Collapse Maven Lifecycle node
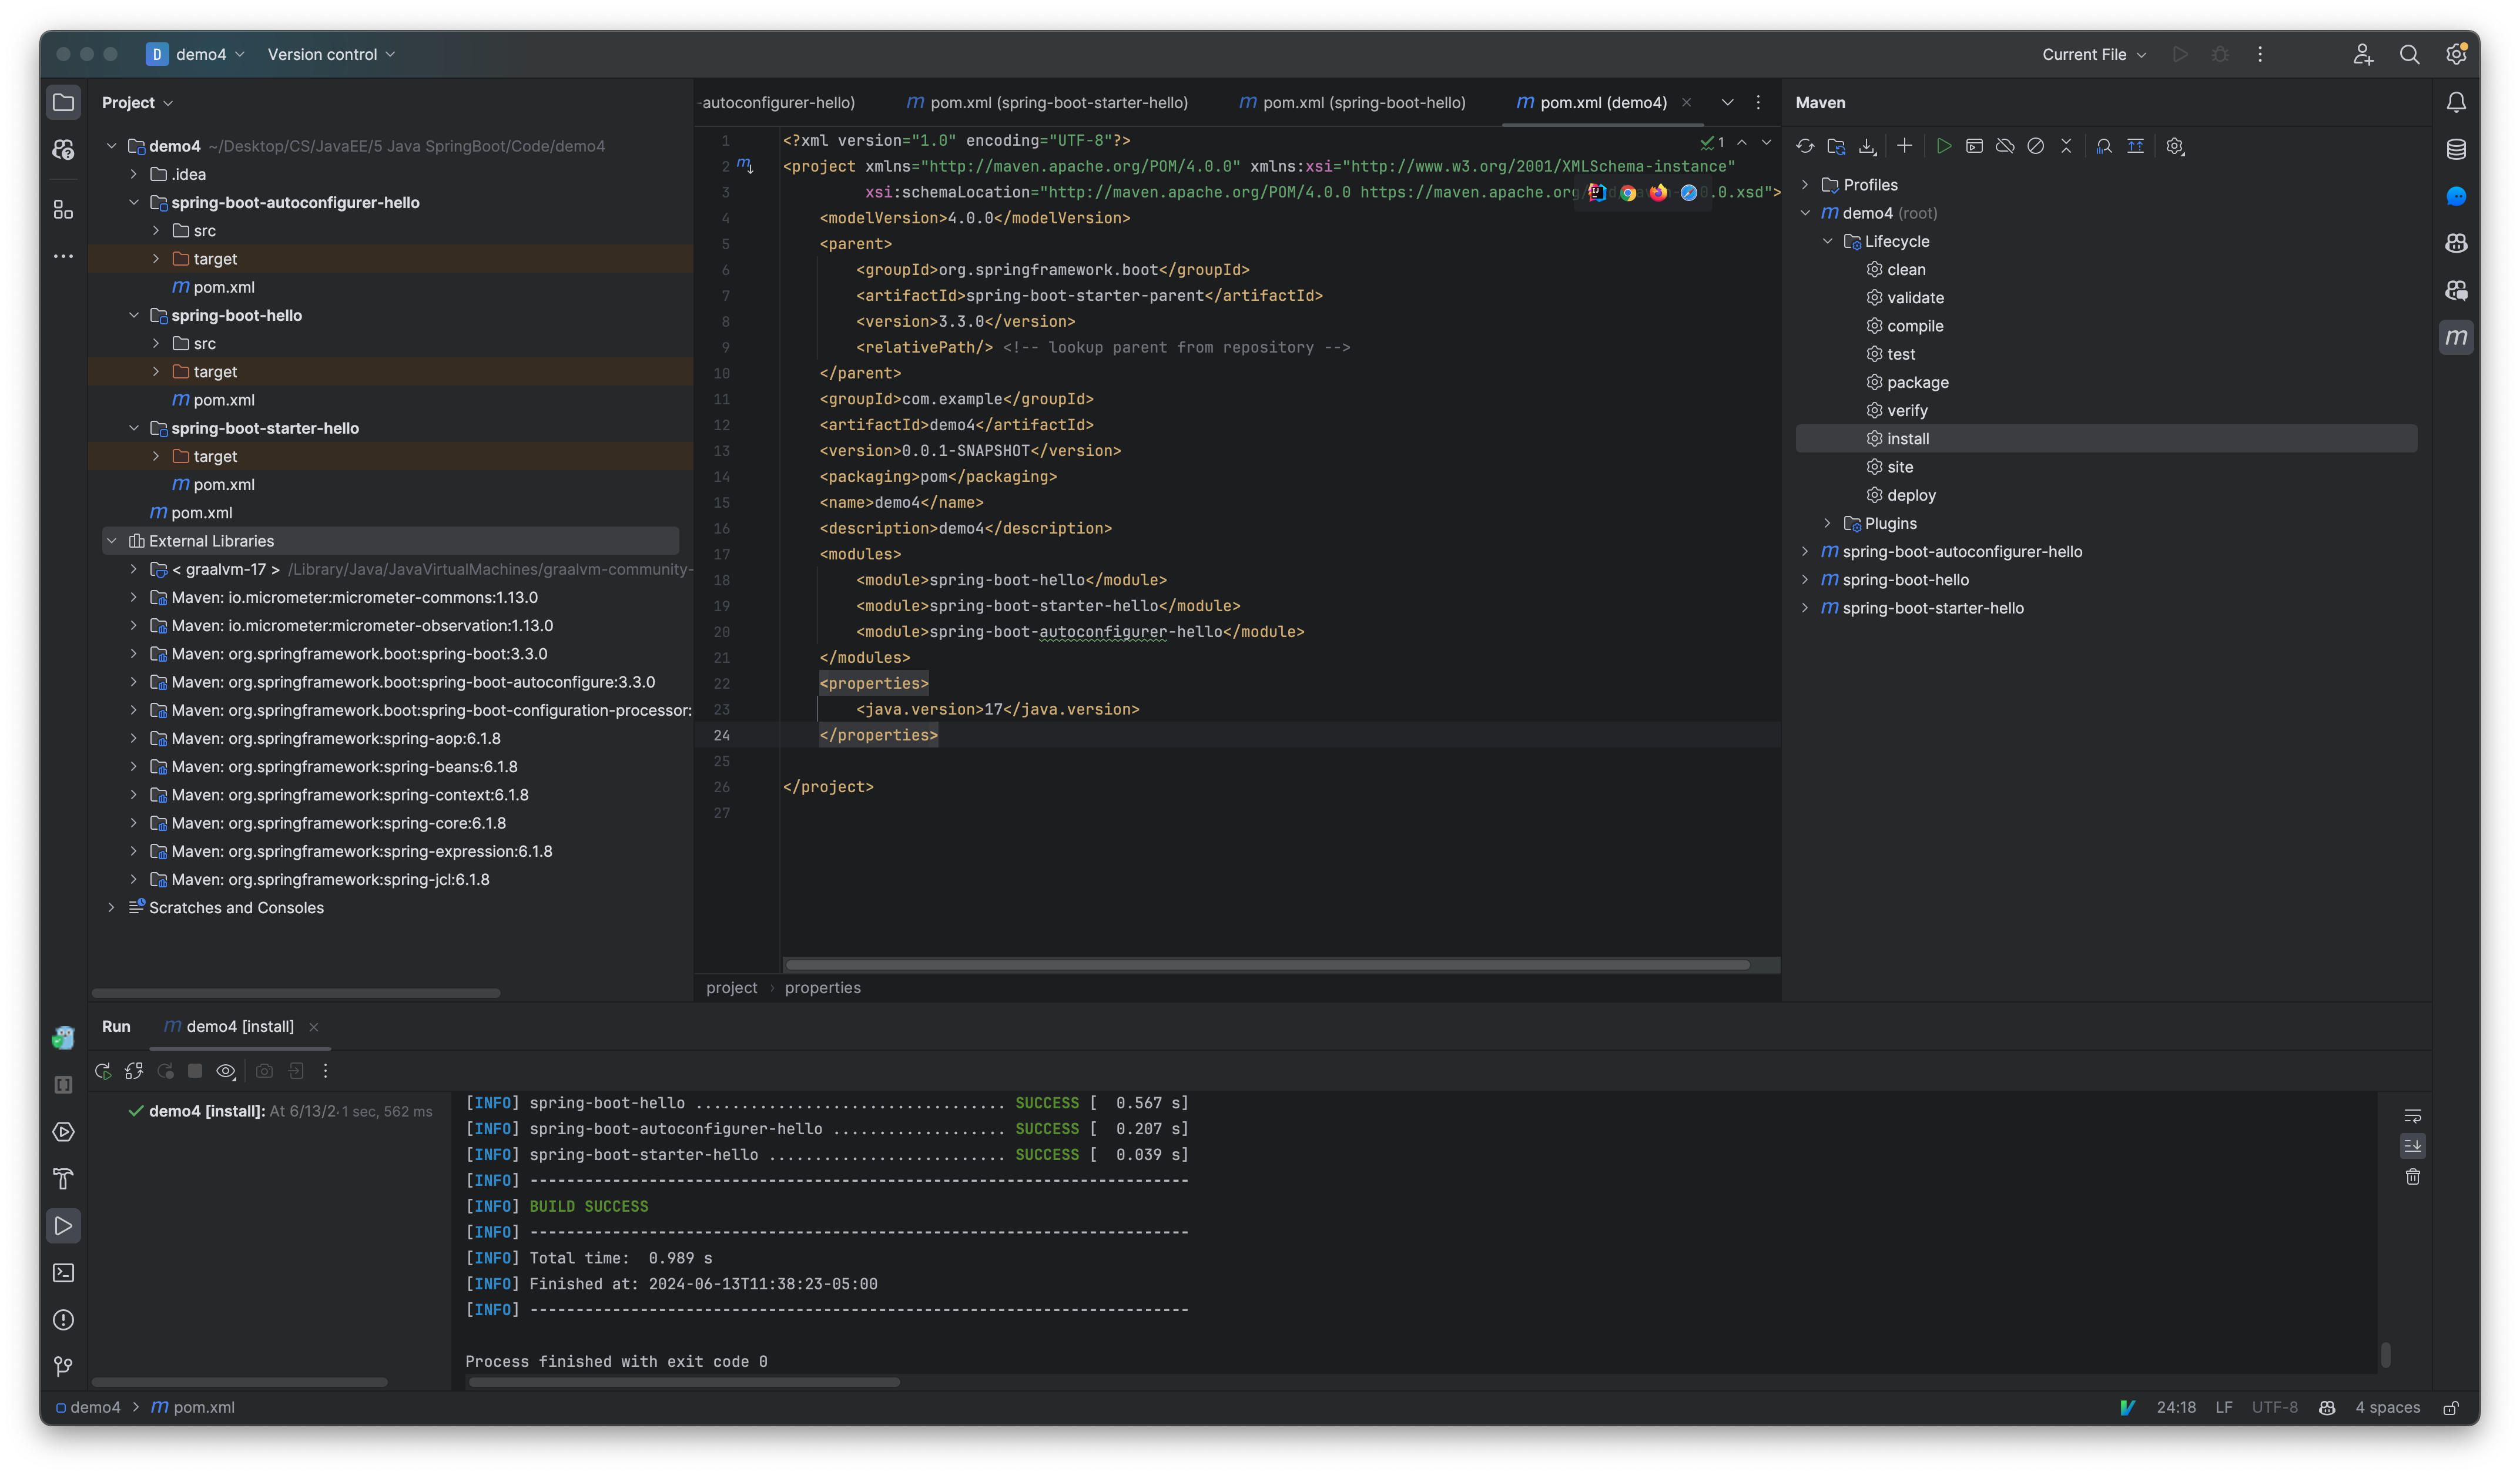 pyautogui.click(x=1827, y=242)
